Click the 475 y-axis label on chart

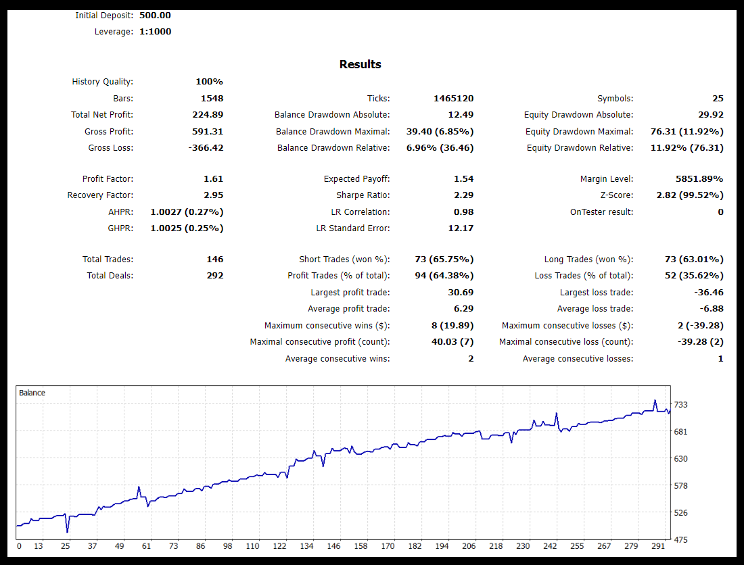tap(681, 540)
